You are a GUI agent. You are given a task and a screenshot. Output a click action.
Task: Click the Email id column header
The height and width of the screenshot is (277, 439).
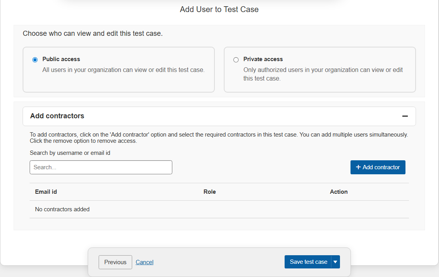pyautogui.click(x=46, y=192)
